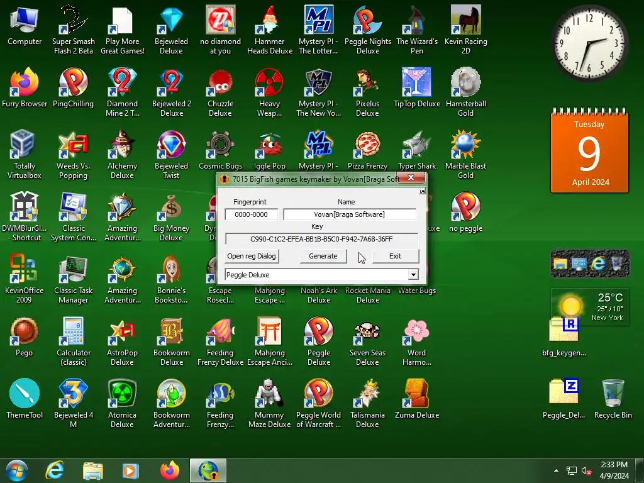Screen dimensions: 644x483
Task: Select the Peggle_Del zip file icon
Action: [564, 399]
